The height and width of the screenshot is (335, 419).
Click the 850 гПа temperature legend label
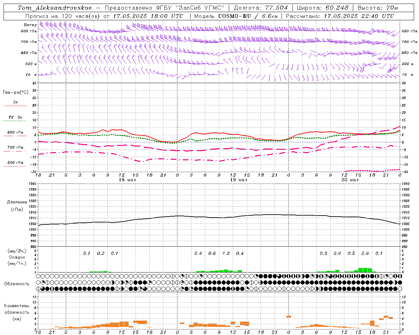tap(15, 132)
